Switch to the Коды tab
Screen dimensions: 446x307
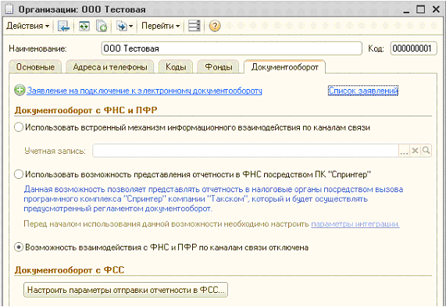tap(176, 67)
